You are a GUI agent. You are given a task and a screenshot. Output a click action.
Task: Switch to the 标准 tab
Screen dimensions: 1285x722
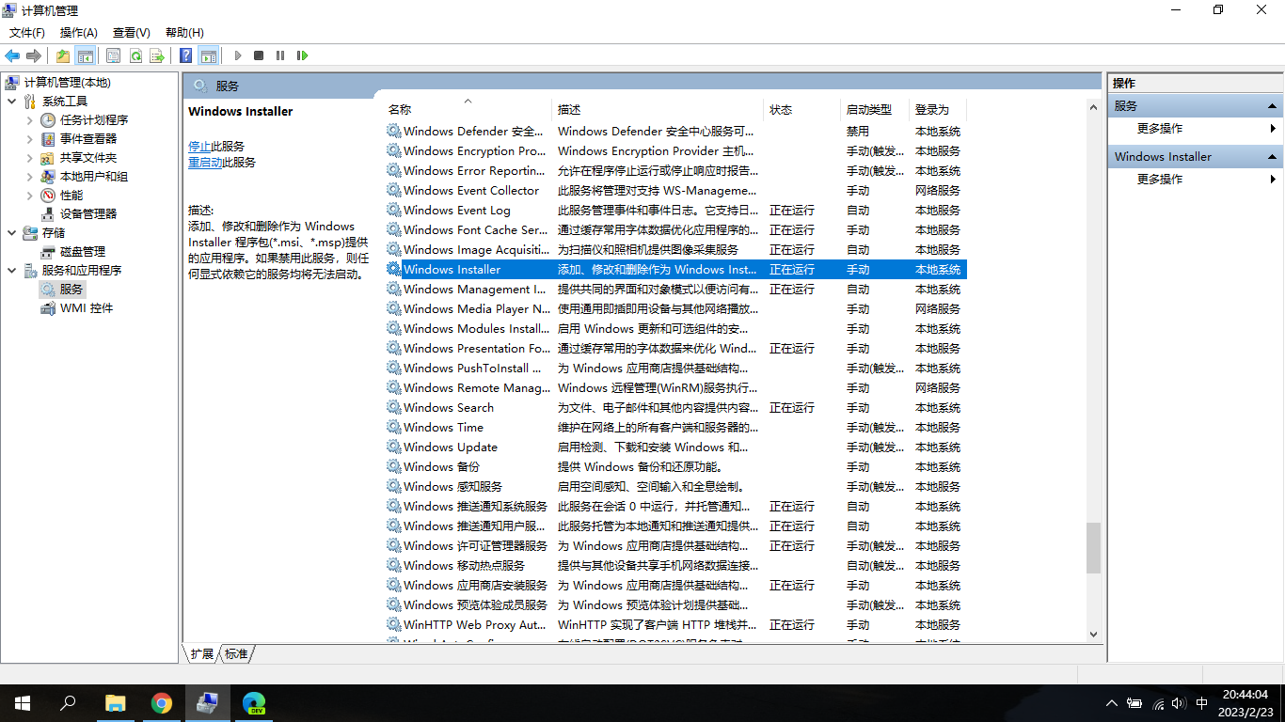coord(236,653)
